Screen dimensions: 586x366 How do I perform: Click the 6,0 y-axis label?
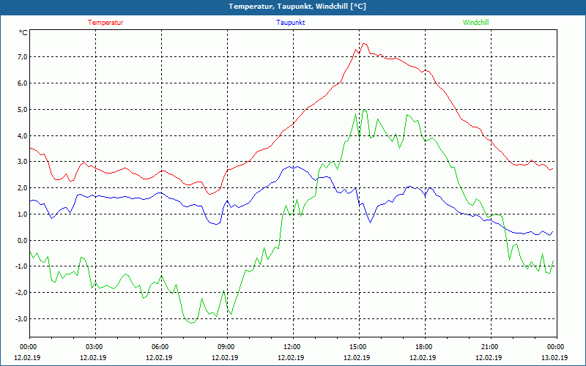click(22, 83)
